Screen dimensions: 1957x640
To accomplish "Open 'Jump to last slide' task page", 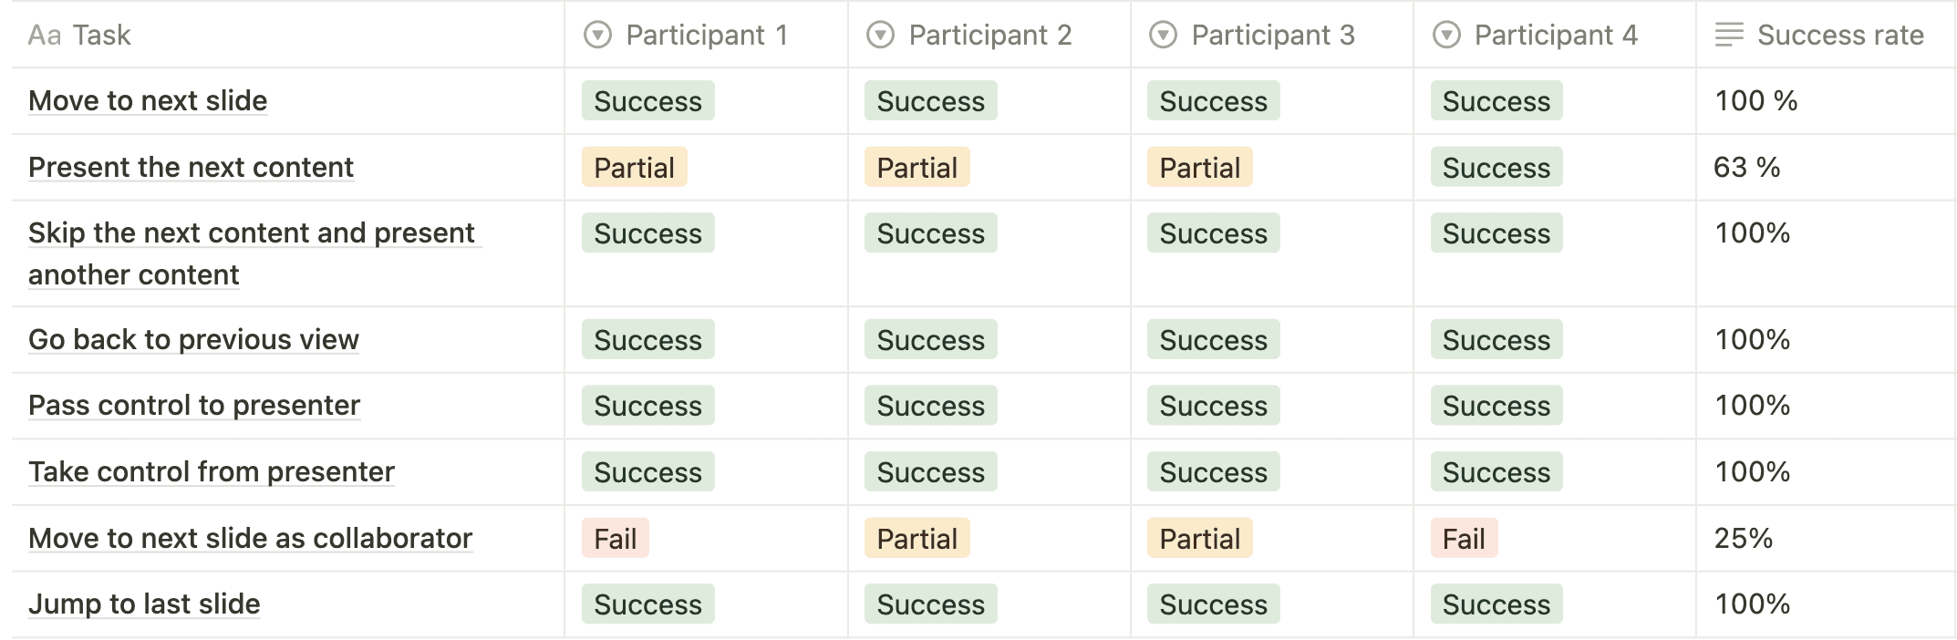I will pyautogui.click(x=144, y=604).
